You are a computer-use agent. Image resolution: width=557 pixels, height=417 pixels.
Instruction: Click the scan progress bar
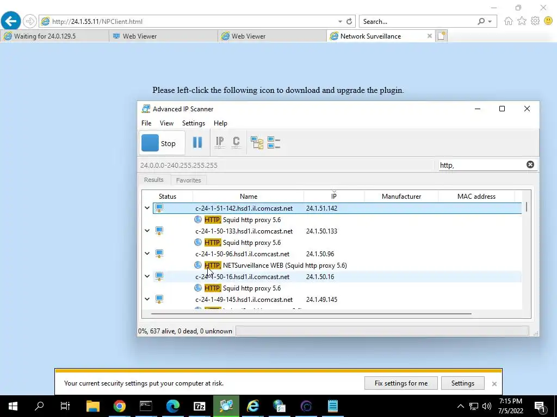pos(382,331)
